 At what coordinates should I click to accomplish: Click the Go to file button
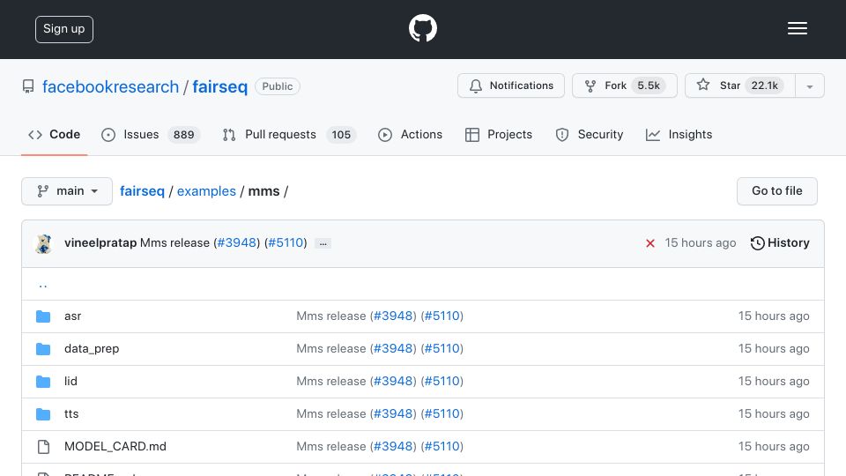click(x=777, y=191)
